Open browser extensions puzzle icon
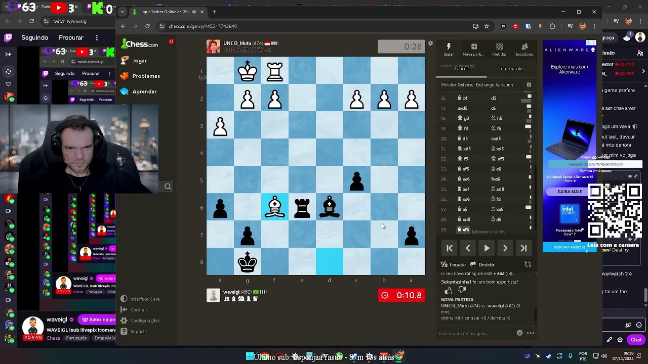The height and width of the screenshot is (364, 648). (552, 26)
